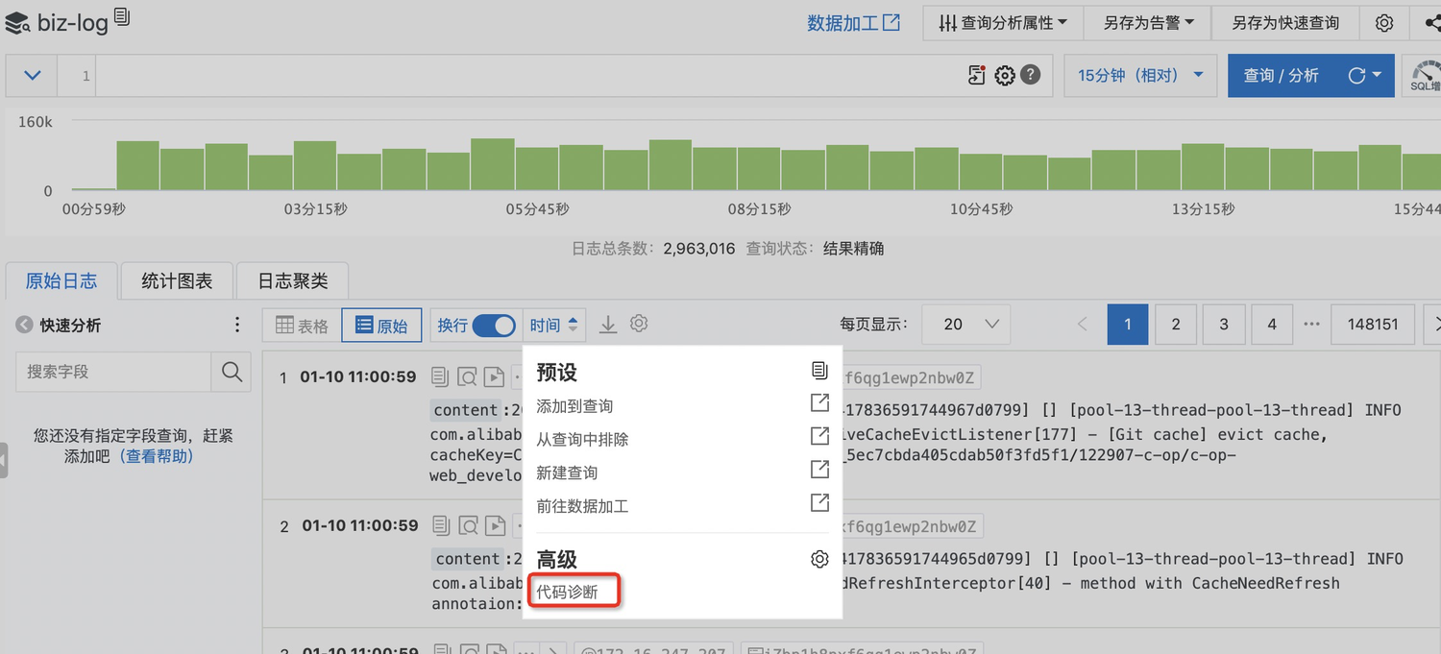Open the 数据加工 link
Viewport: 1441px width, 654px height.
pyautogui.click(x=853, y=23)
